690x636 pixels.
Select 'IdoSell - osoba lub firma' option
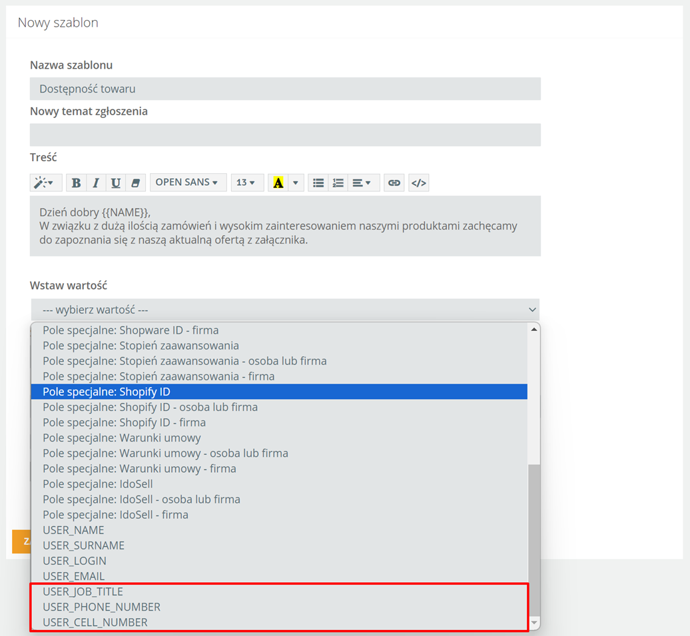click(x=279, y=499)
